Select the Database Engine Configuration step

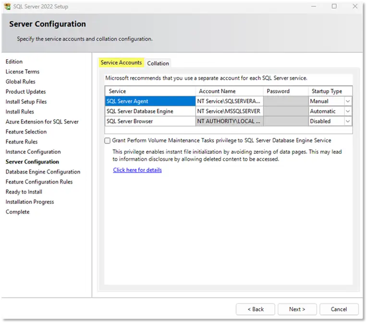pos(43,172)
